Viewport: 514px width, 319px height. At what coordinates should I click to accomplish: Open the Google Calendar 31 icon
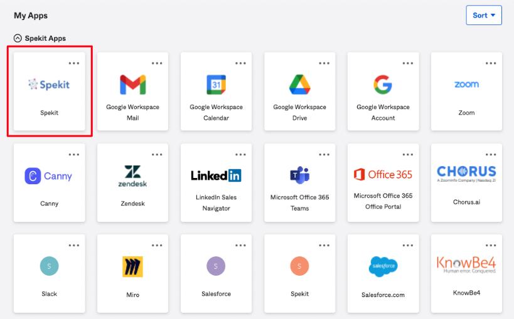click(216, 85)
